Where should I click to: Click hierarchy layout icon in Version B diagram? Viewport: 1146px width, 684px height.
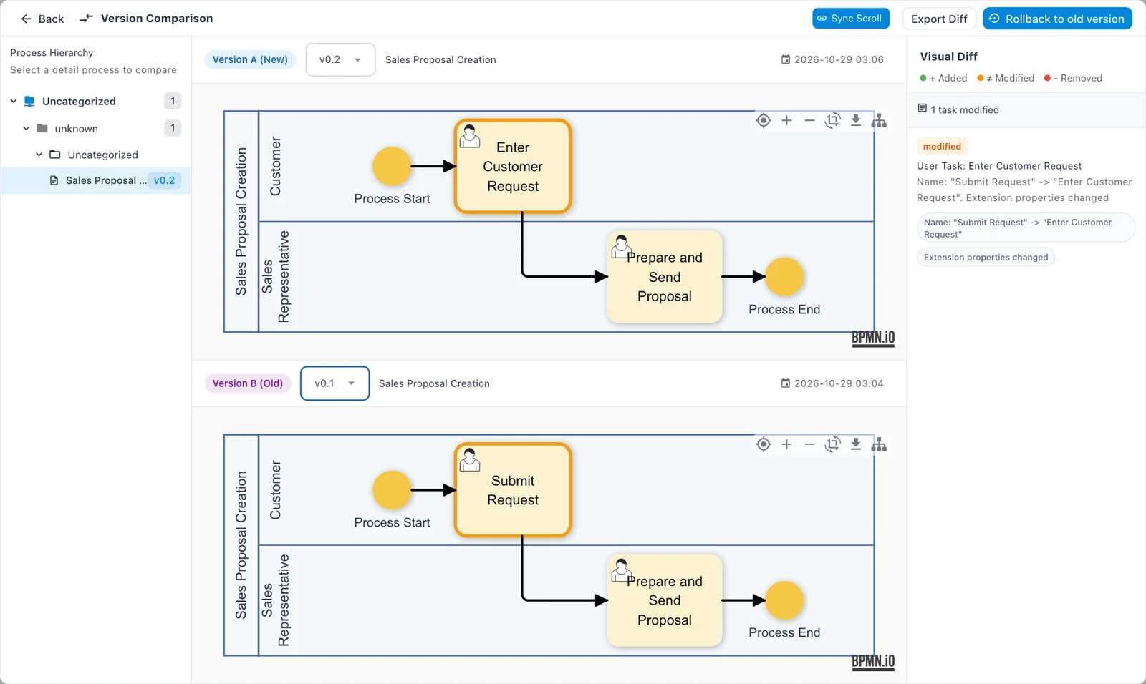point(879,444)
